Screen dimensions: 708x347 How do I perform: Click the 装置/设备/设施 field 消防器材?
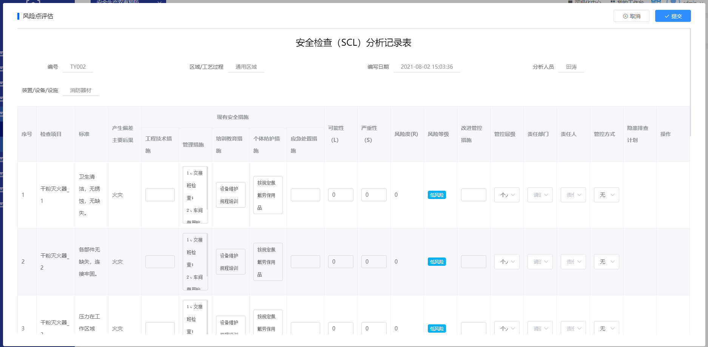[81, 90]
